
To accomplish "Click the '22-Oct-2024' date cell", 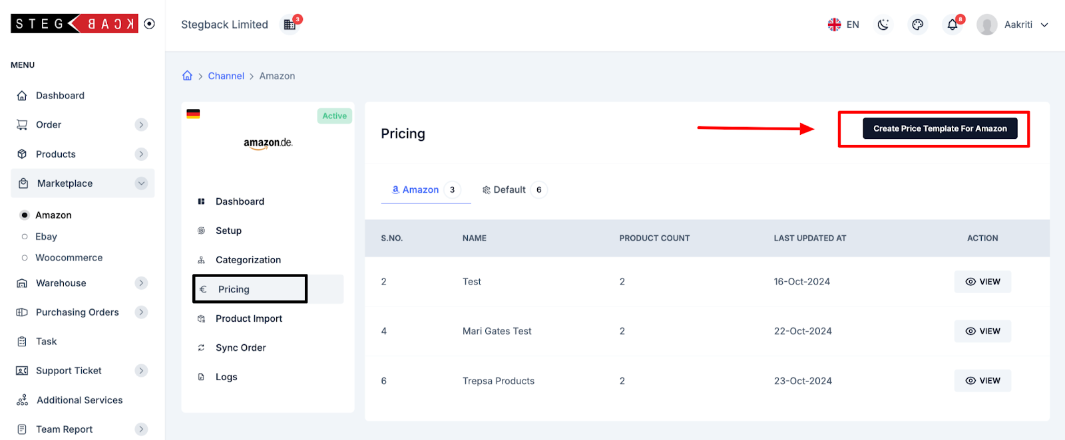I will coord(803,331).
